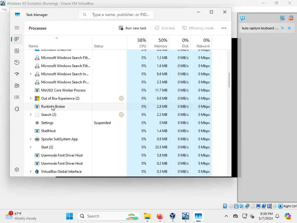Click the Settings gear process icon
Image resolution: width=297 pixels, height=223 pixels.
(x=37, y=123)
